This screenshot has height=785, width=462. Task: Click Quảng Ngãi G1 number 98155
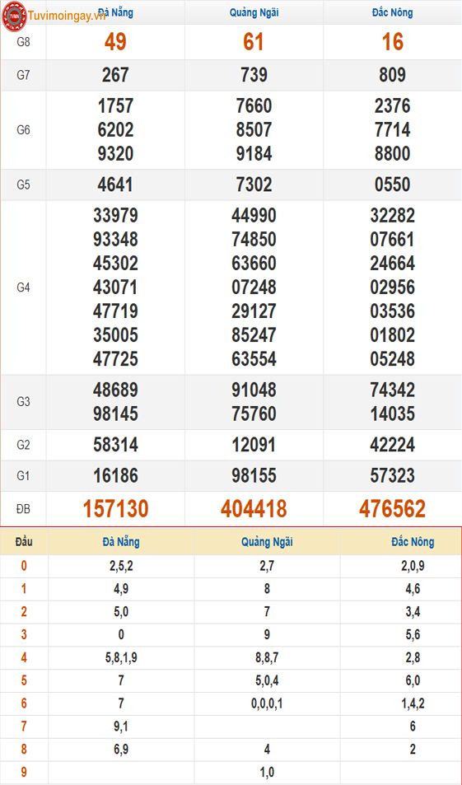pos(254,475)
